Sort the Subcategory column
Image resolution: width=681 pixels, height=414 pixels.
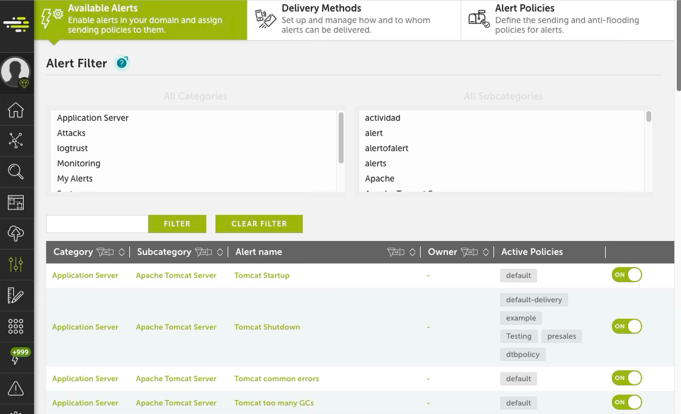[x=220, y=252]
